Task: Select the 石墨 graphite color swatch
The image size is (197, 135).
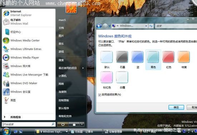Action: tap(122, 57)
